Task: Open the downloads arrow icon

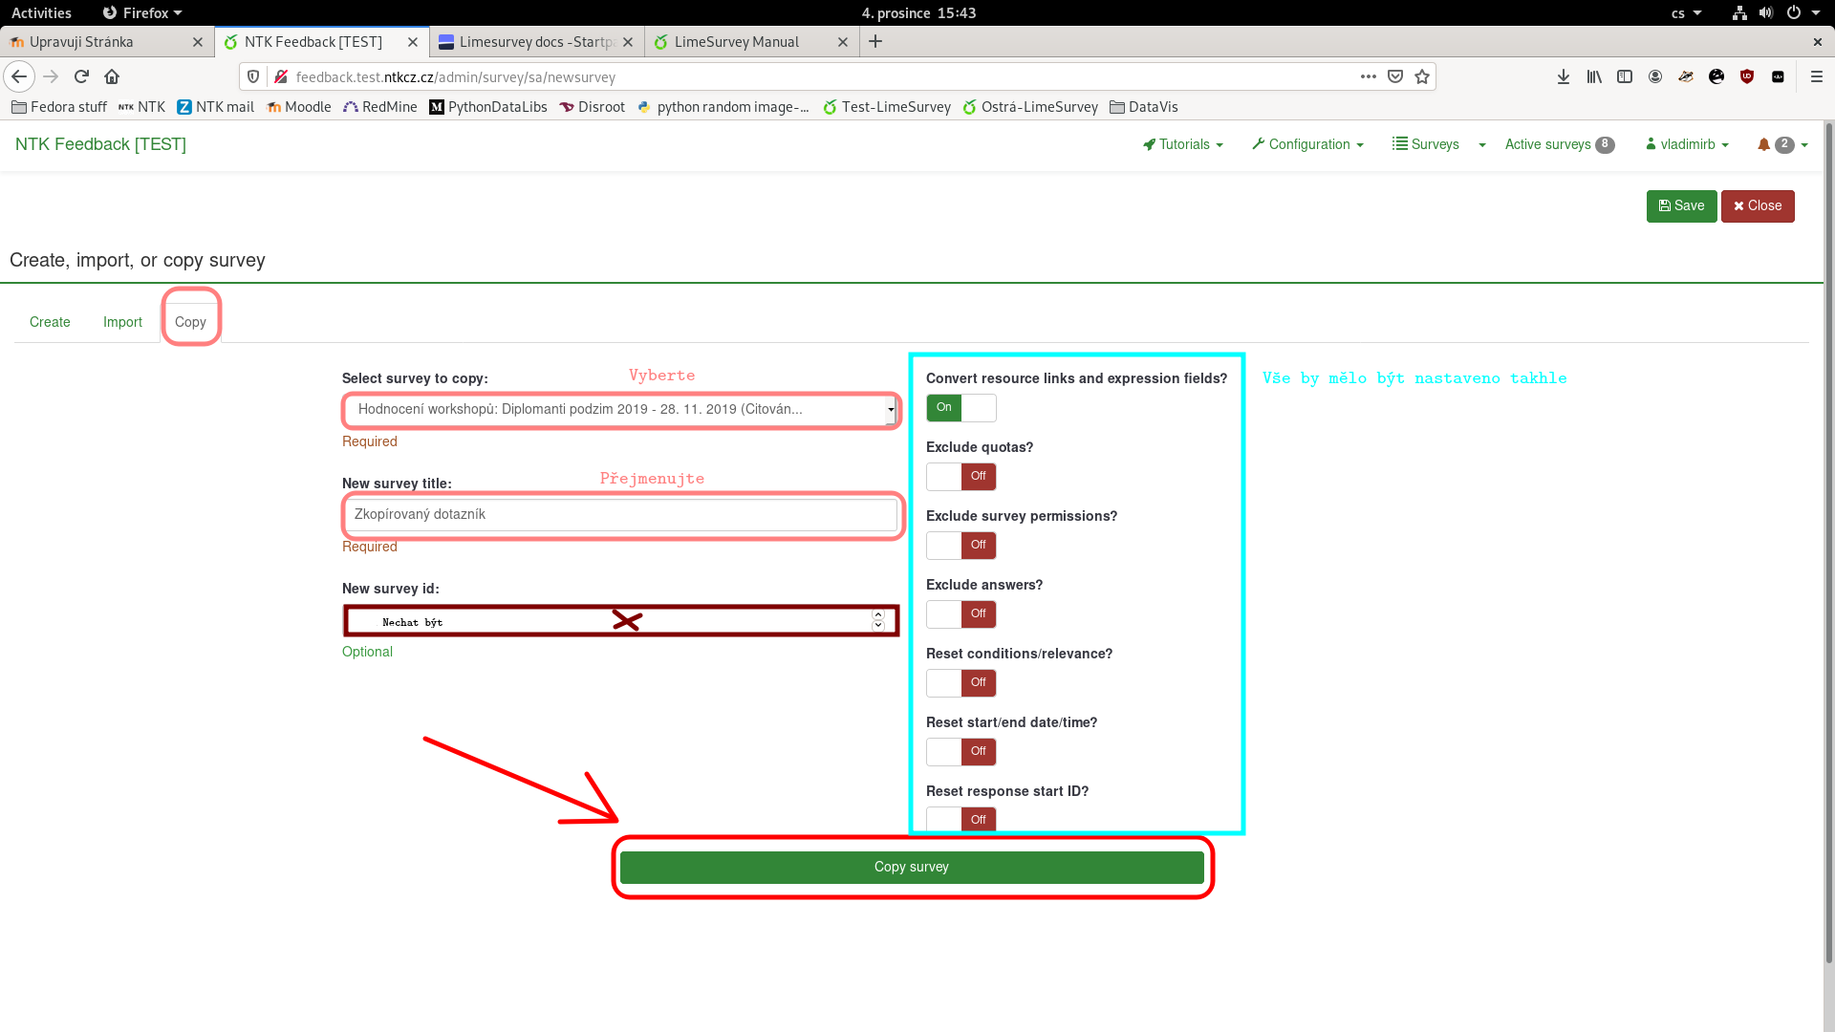Action: [x=1563, y=76]
